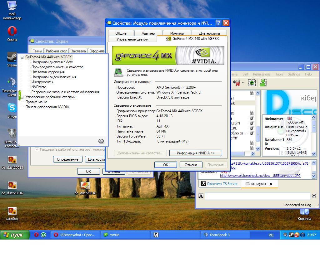The width and height of the screenshot is (320, 257).
Task: Click OK in the Свойства: Экран window
Action: tap(88, 171)
